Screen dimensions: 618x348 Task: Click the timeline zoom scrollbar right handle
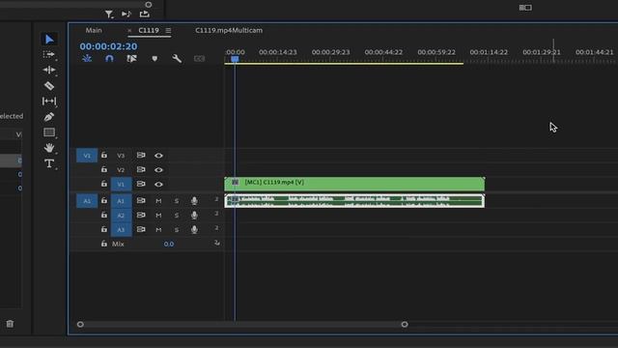405,325
